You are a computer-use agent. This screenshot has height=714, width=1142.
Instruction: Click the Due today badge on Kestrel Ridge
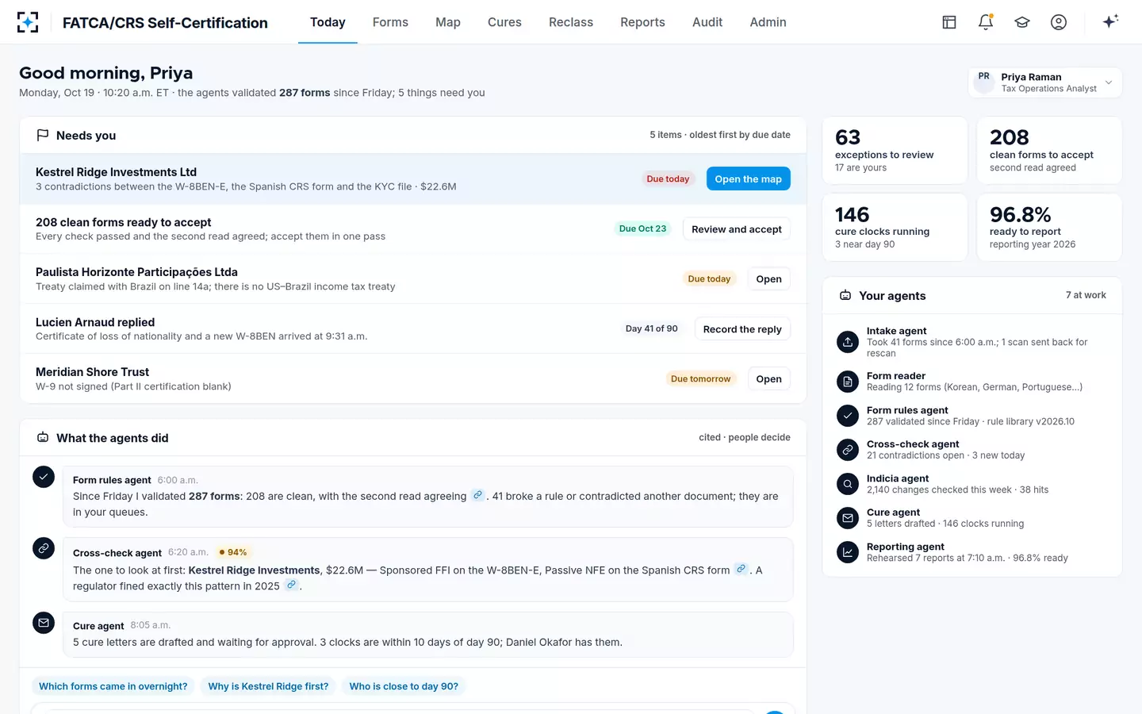coord(668,179)
